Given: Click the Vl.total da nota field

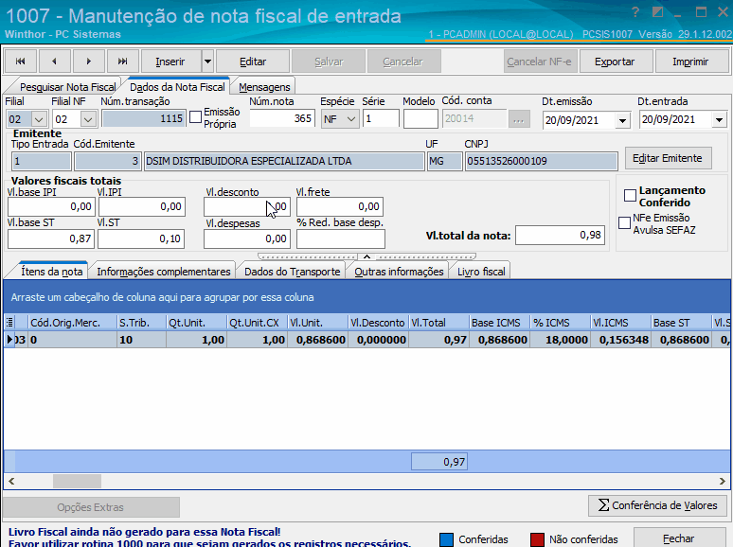Looking at the screenshot, I should tap(560, 235).
